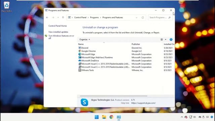This screenshot has width=215, height=121.
Task: Click Discord Inc. publisher cell
Action: (137, 48)
